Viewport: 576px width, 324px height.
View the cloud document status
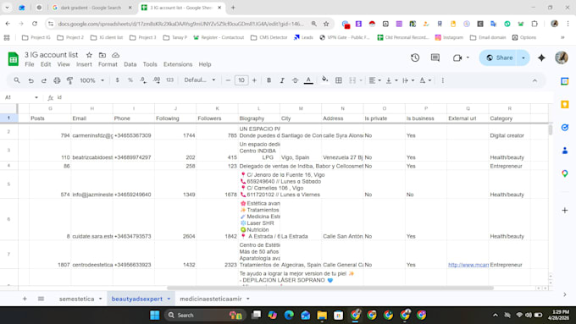116,55
